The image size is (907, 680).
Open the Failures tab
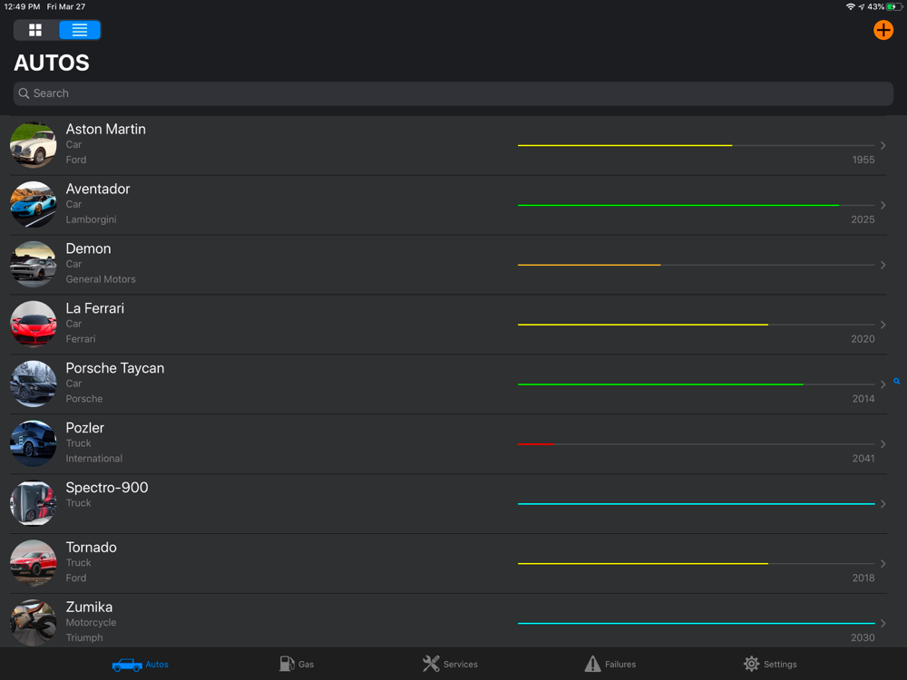pyautogui.click(x=610, y=664)
